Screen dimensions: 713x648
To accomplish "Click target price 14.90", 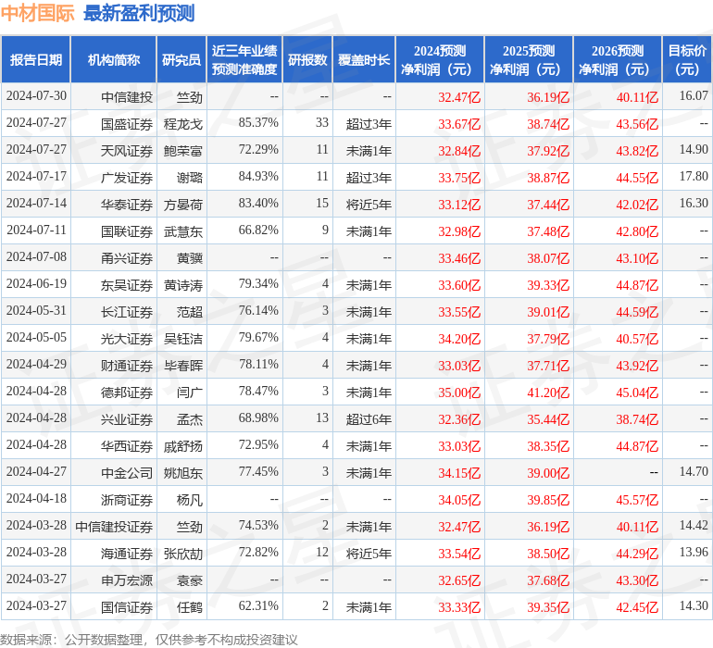I will click(x=694, y=150).
